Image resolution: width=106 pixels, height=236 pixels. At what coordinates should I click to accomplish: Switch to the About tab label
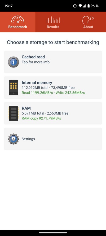click(x=88, y=27)
